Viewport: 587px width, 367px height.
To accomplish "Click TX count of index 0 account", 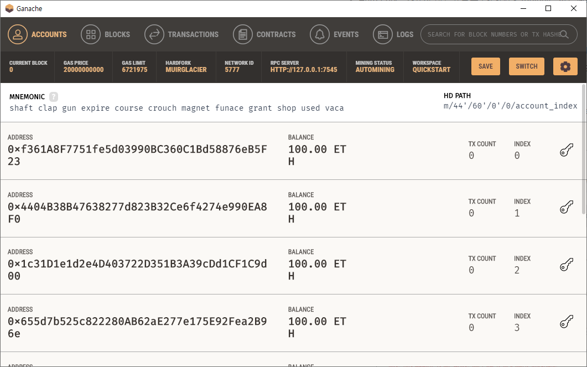I will (x=471, y=156).
